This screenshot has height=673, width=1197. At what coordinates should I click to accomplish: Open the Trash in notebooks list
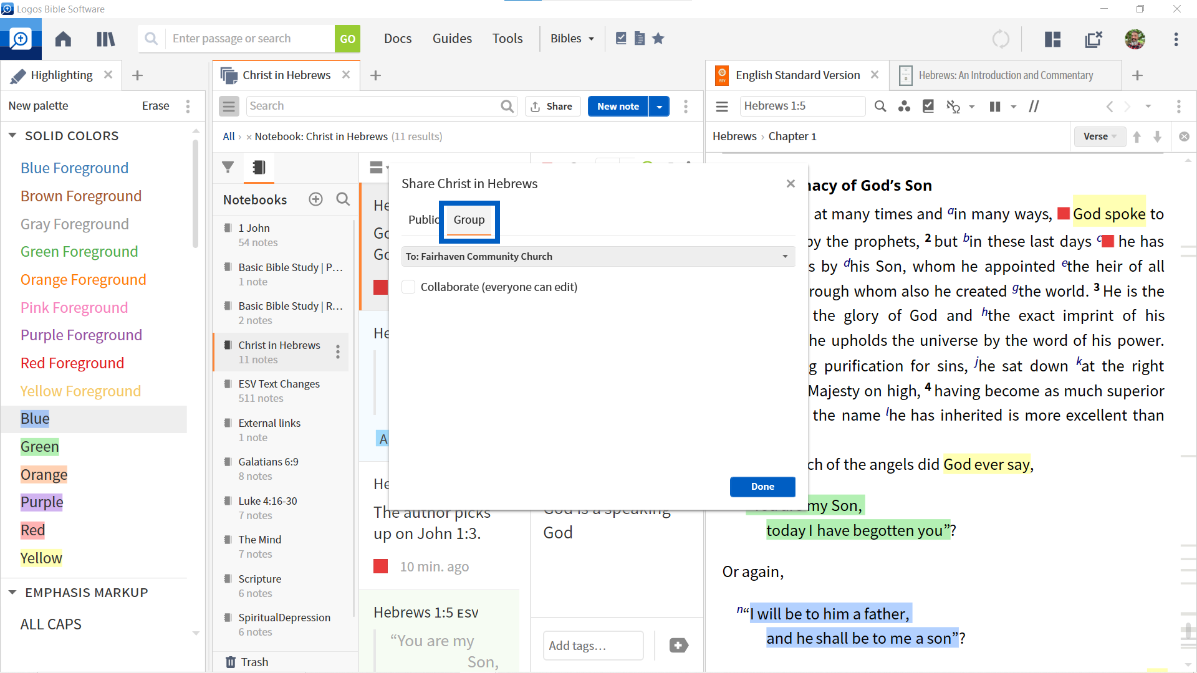pyautogui.click(x=247, y=662)
